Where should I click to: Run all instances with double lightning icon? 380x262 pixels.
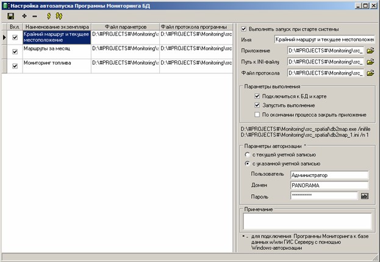pyautogui.click(x=59, y=16)
